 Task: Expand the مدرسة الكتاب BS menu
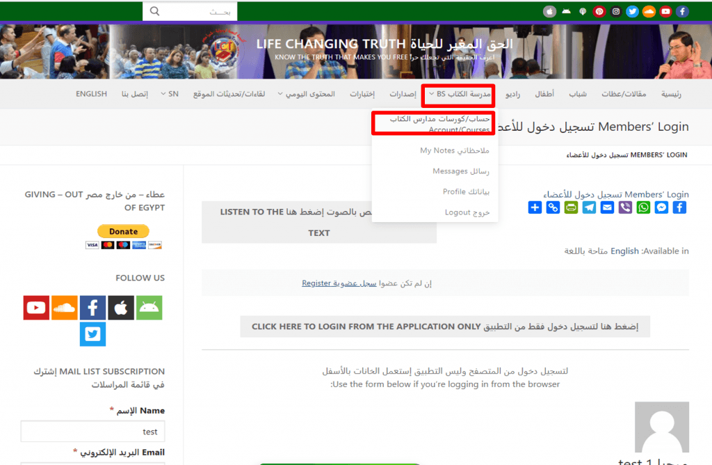(460, 94)
